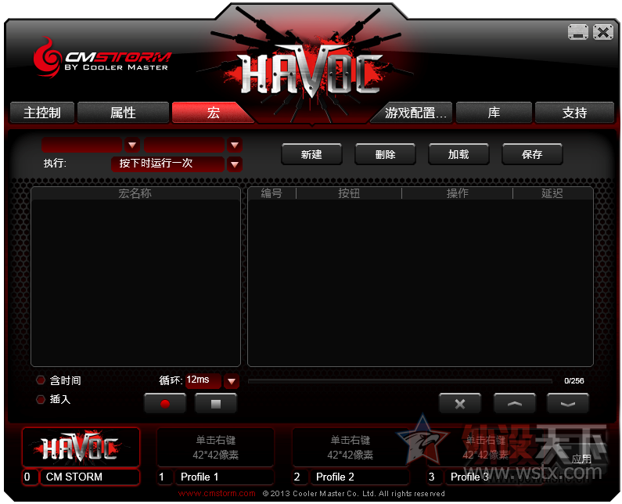Select the Profile 1 name field
The width and height of the screenshot is (622, 504).
click(x=225, y=477)
